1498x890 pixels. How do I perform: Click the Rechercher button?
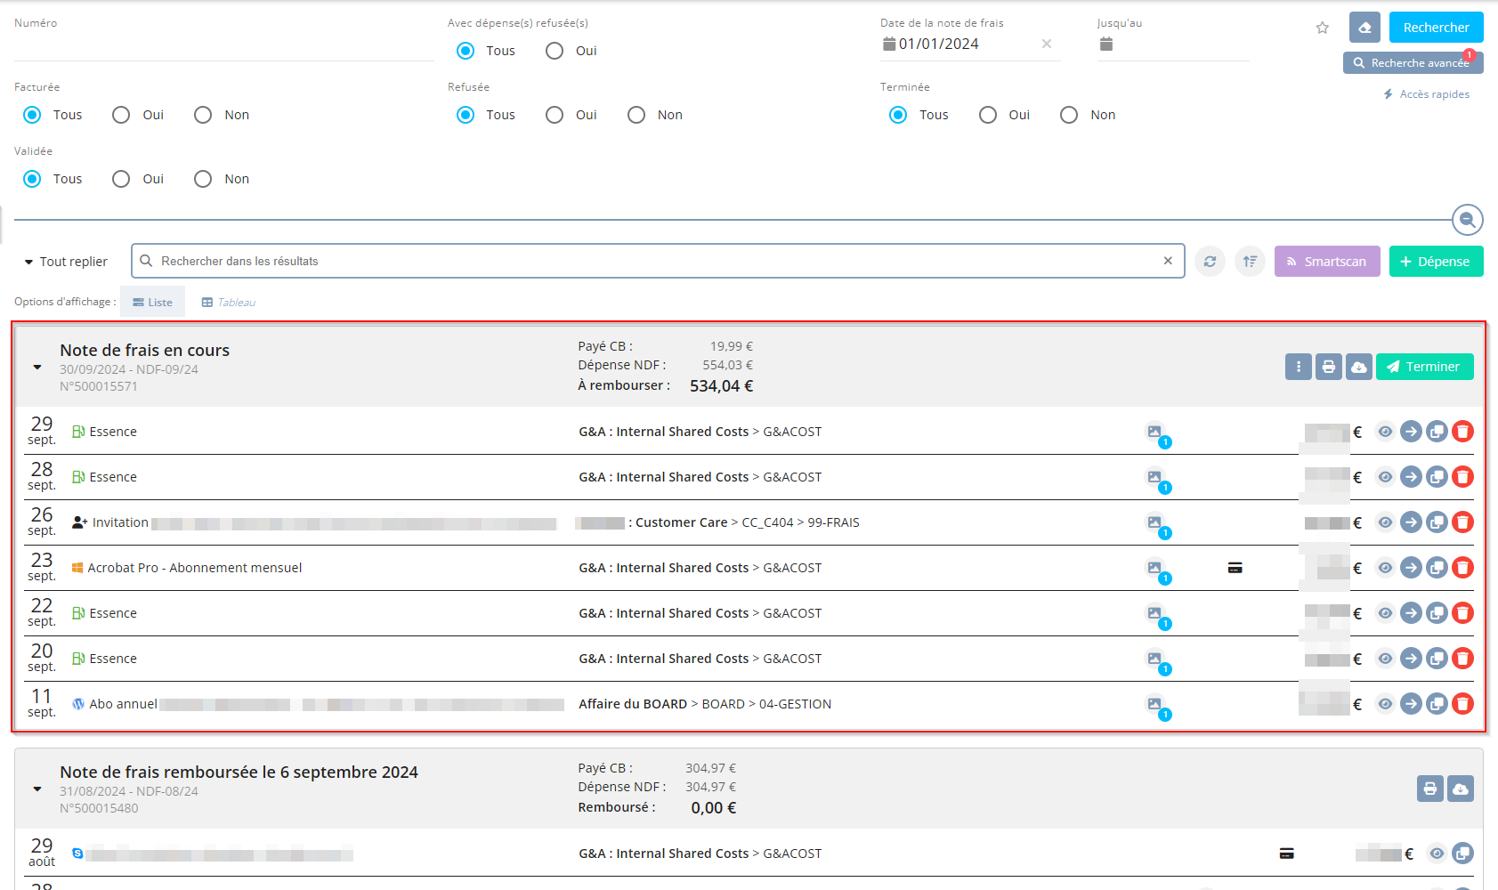coord(1436,28)
